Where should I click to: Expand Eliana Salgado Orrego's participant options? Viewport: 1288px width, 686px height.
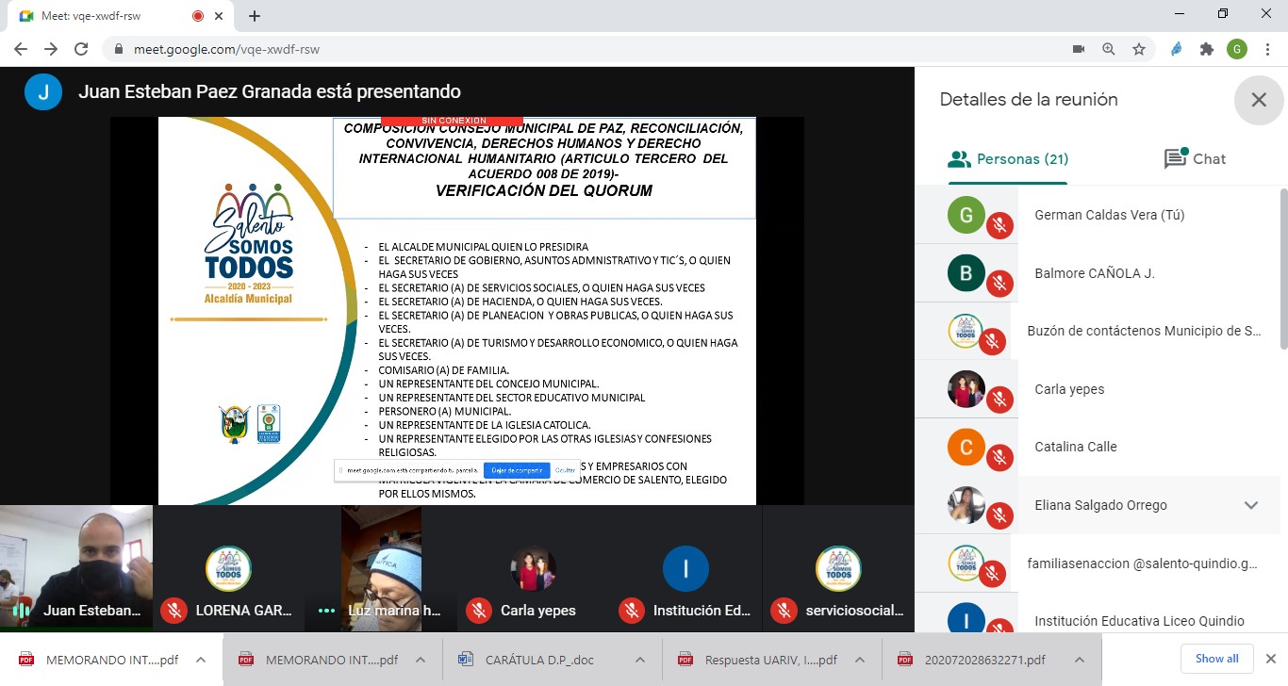pyautogui.click(x=1250, y=505)
